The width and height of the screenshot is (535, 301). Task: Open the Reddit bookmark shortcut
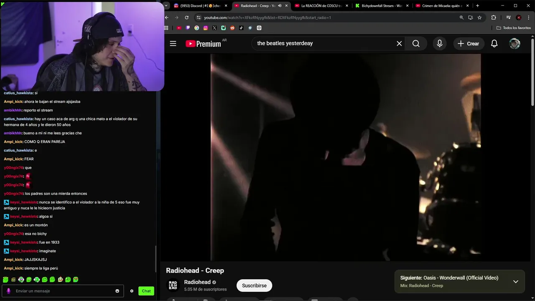[x=232, y=28]
